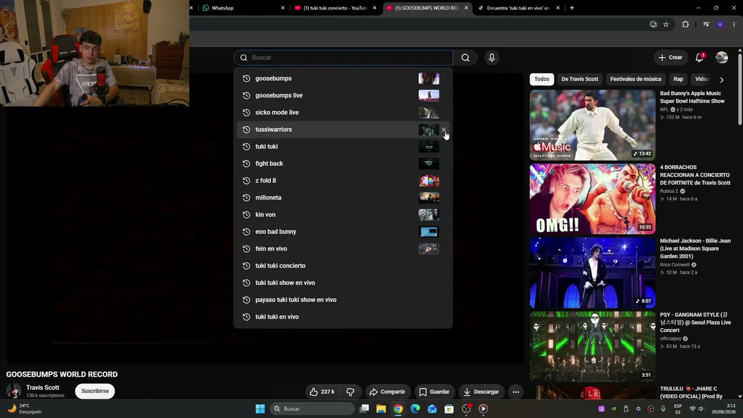Open Michael Jackson Billie Jean thumbnail

click(593, 273)
